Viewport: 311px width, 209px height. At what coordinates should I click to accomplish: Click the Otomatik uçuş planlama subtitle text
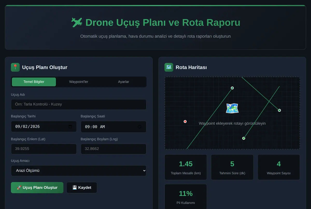(155, 36)
